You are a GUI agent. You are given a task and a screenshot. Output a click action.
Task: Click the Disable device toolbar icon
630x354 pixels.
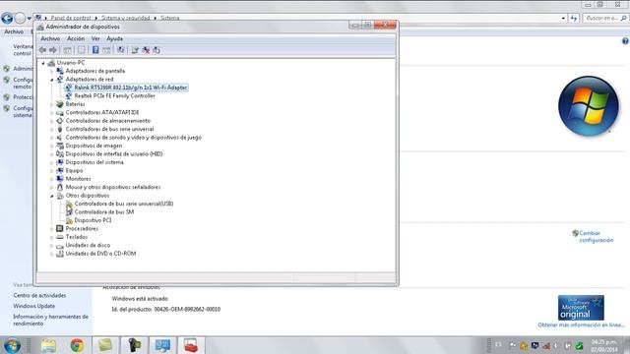point(157,50)
